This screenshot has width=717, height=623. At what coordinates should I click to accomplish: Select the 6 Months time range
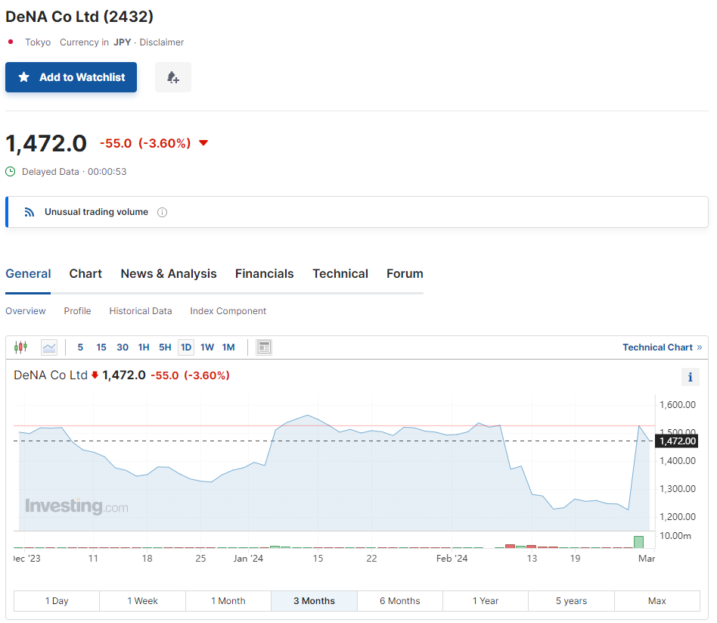click(x=399, y=600)
